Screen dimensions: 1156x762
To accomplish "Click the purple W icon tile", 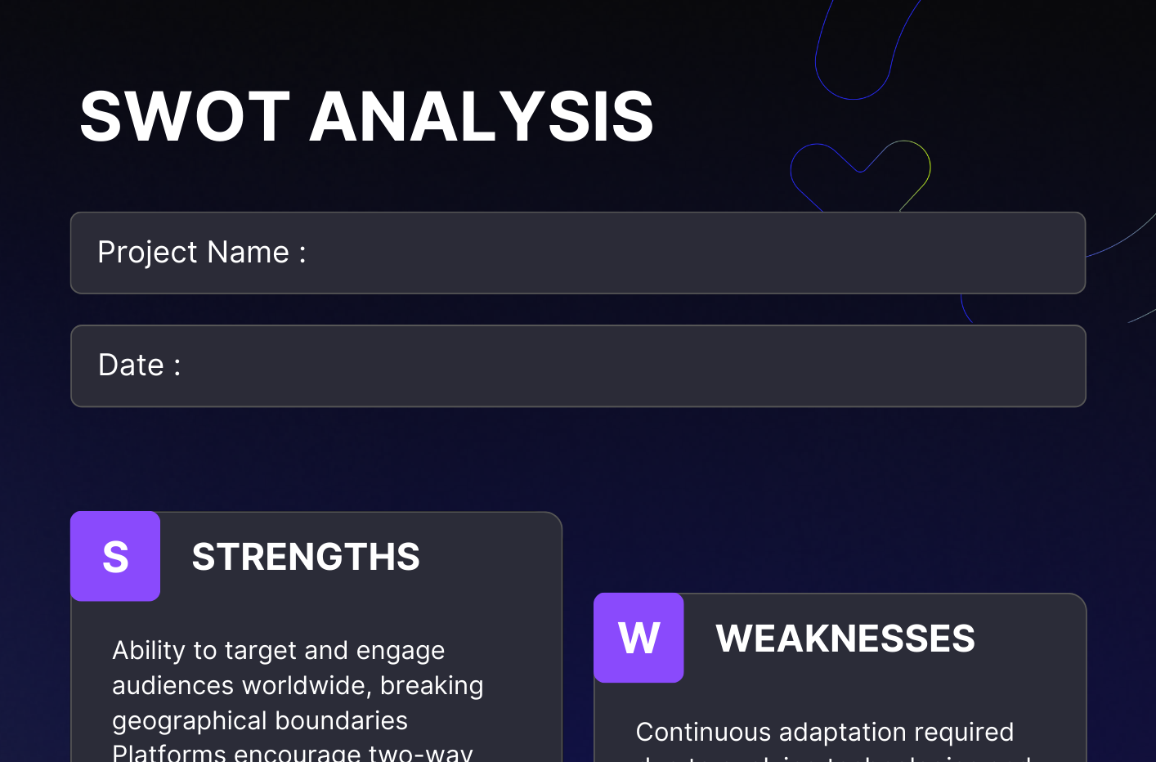I will (x=638, y=638).
